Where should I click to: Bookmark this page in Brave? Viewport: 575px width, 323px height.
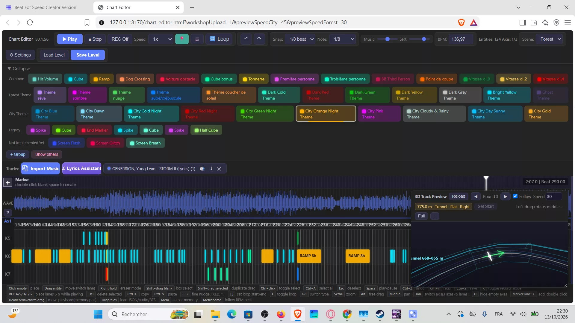(87, 22)
